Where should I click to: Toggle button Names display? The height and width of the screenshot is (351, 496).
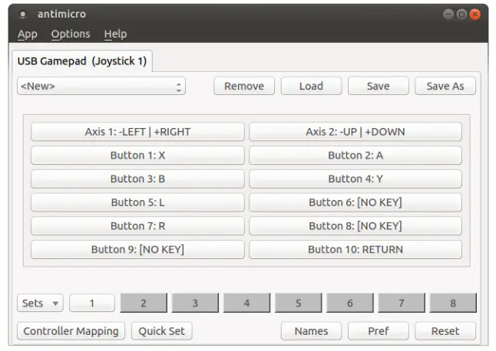click(x=311, y=331)
